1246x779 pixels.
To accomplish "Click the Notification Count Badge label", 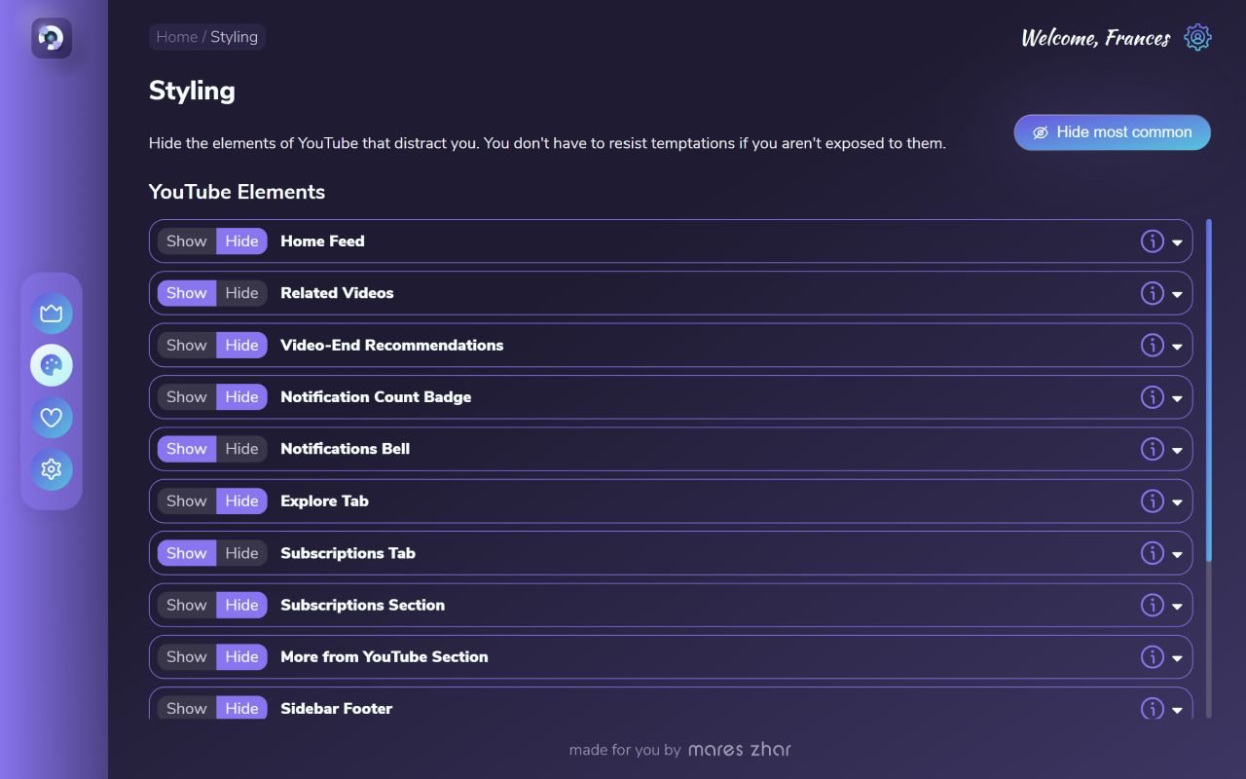I will (376, 397).
